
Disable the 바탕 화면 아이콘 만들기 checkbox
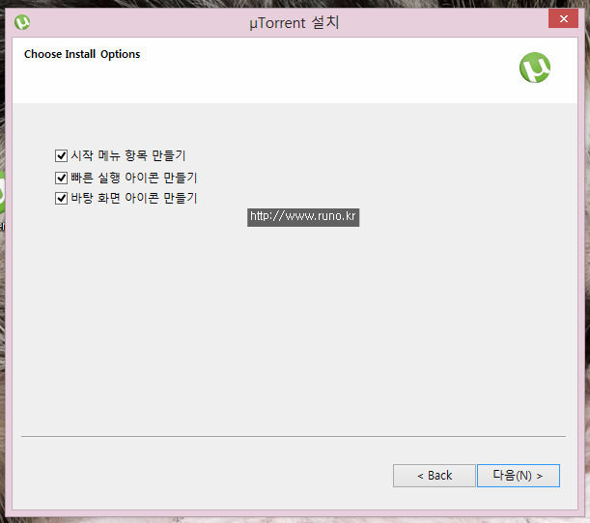click(x=61, y=198)
